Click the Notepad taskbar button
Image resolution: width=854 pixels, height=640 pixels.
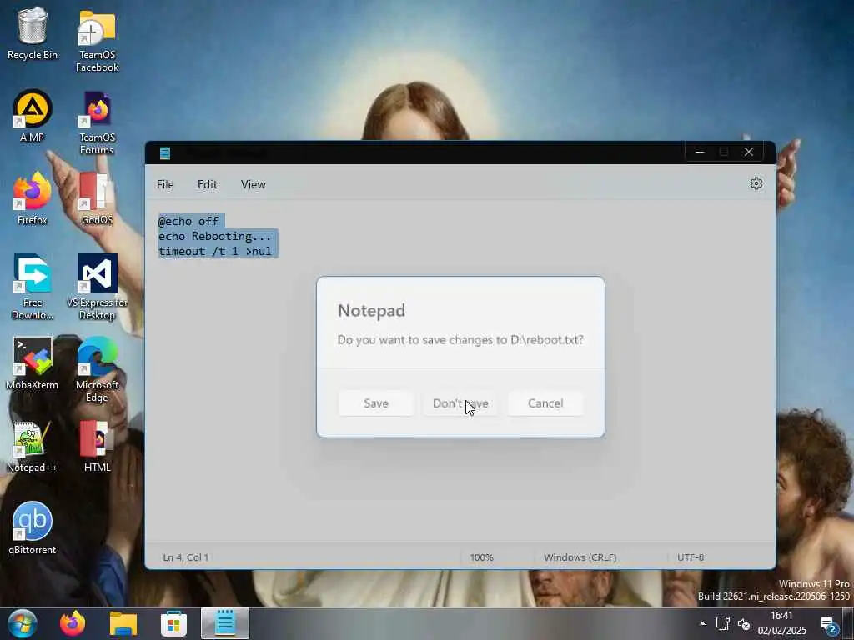pyautogui.click(x=225, y=623)
